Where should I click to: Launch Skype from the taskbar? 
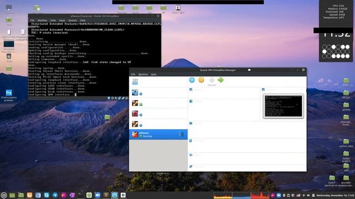tap(47, 195)
